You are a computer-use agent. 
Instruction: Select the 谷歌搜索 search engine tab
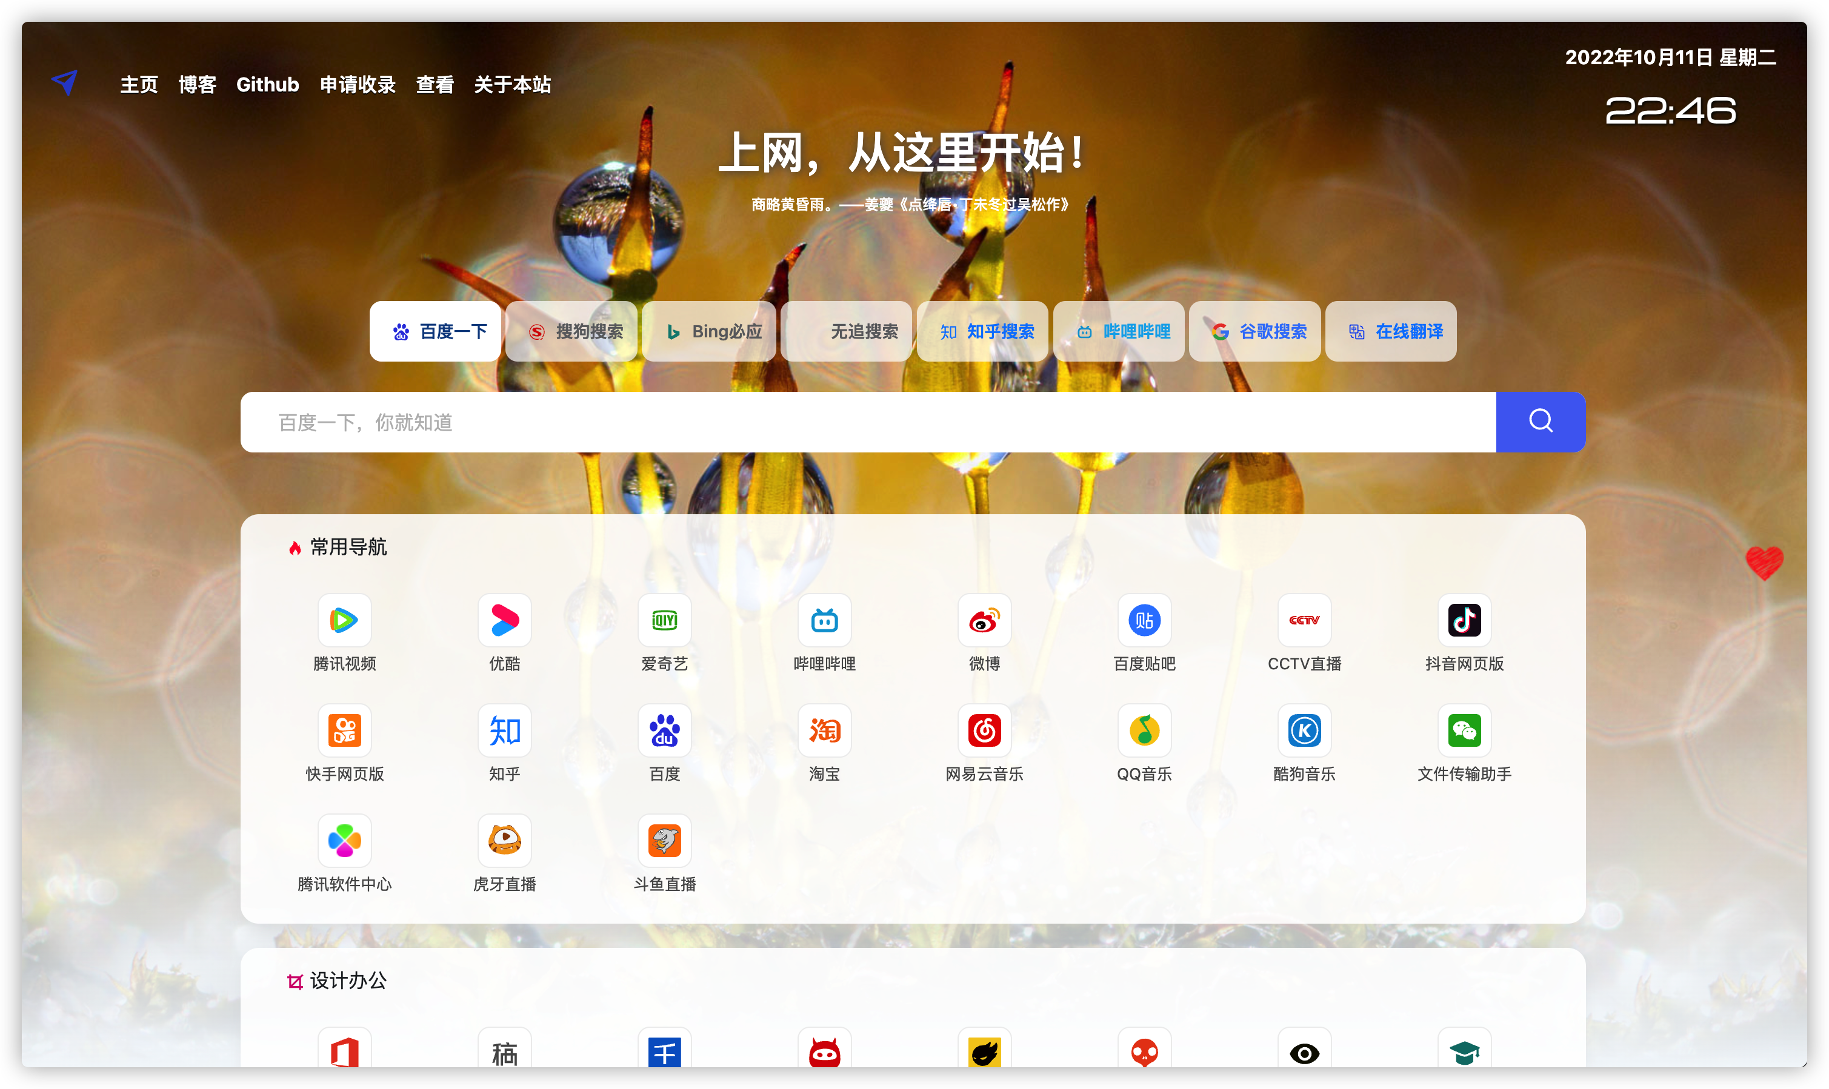(1255, 332)
